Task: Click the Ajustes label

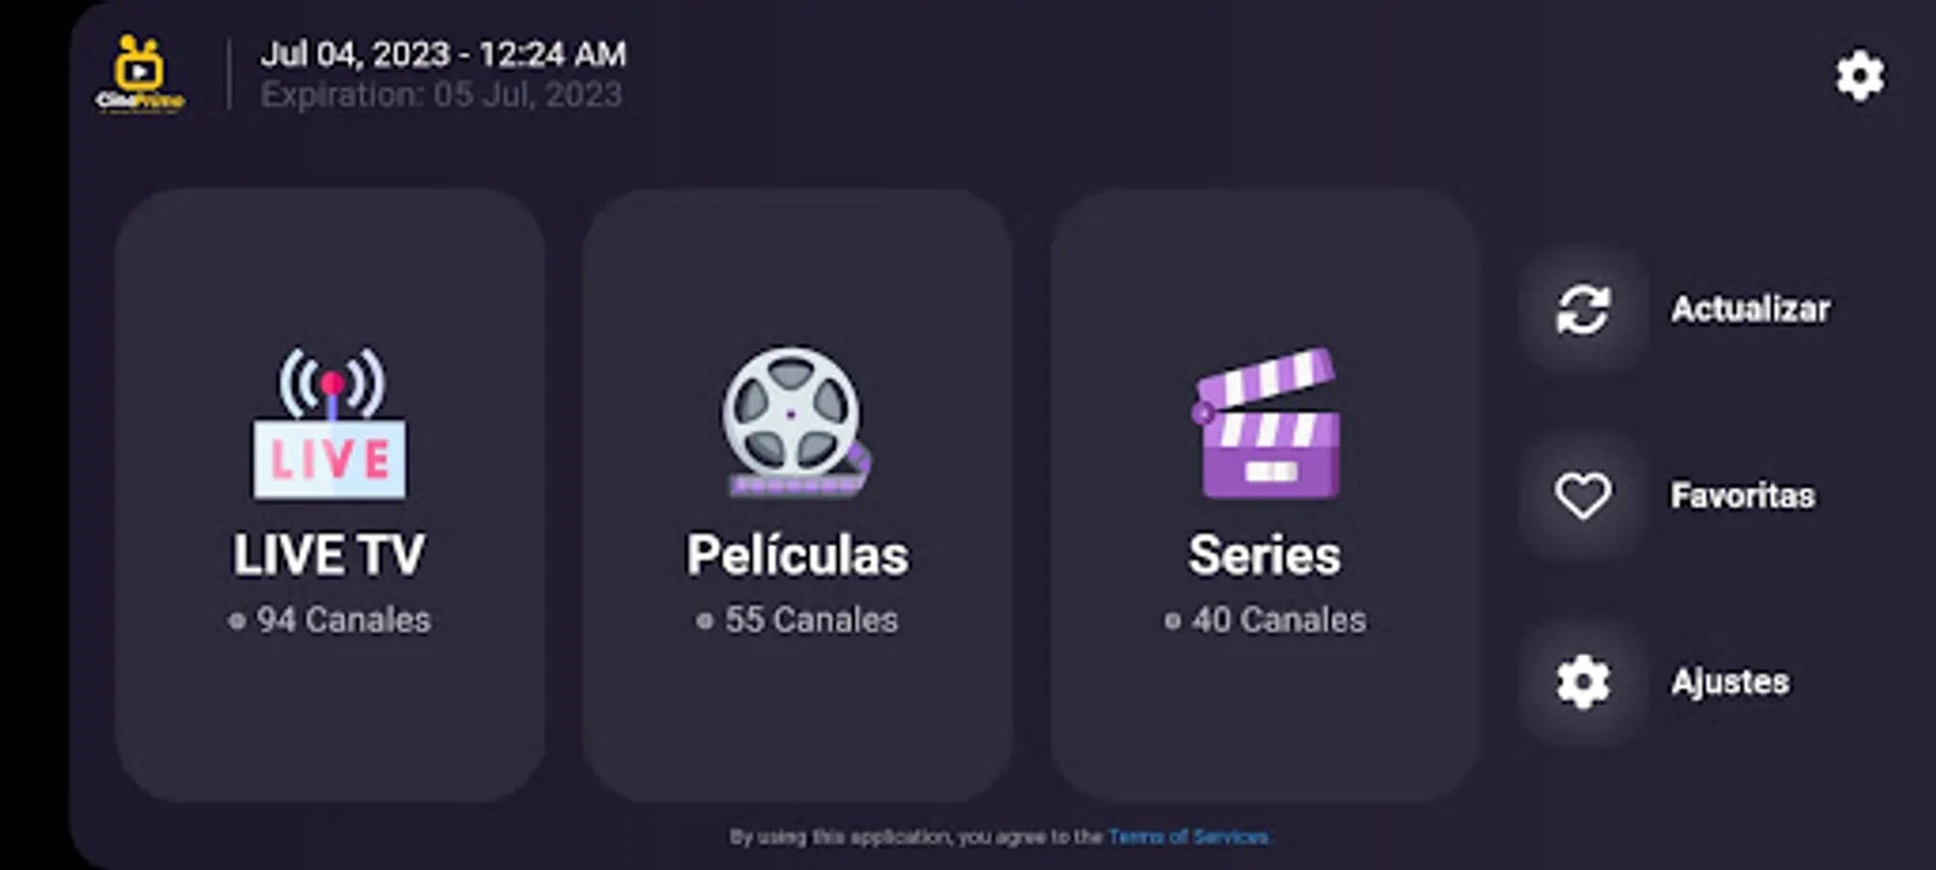Action: click(1730, 682)
